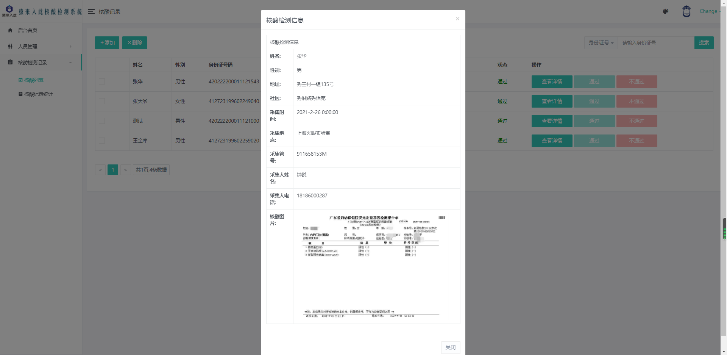Click the user avatar icon
This screenshot has width=727, height=355.
point(686,11)
